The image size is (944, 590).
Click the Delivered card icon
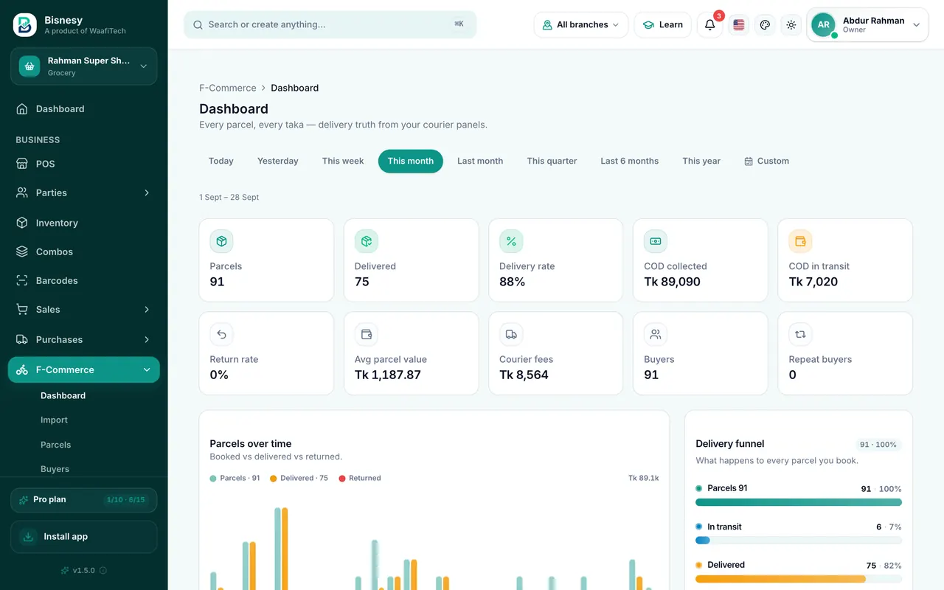click(x=367, y=241)
